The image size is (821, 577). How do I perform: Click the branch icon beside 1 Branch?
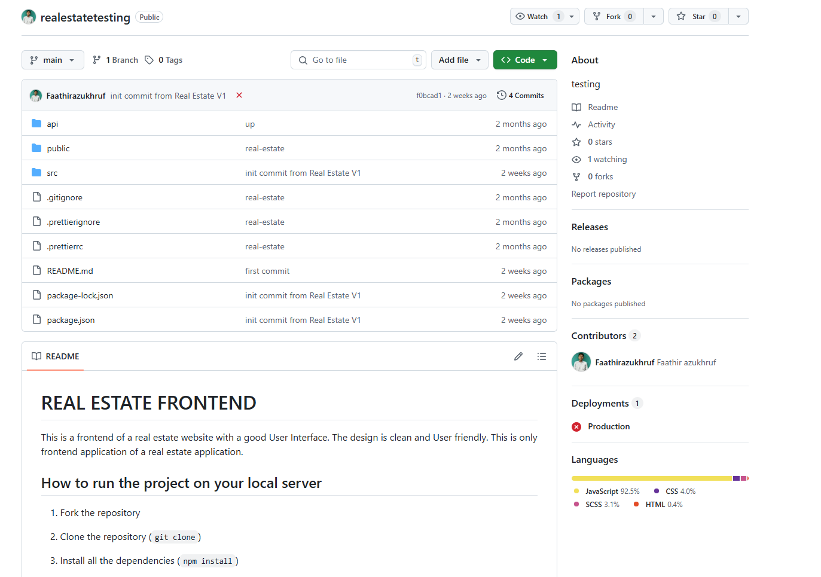coord(97,60)
